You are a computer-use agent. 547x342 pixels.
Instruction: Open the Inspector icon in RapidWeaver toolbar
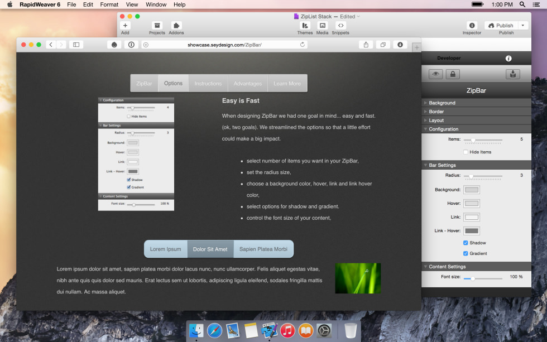[472, 26]
